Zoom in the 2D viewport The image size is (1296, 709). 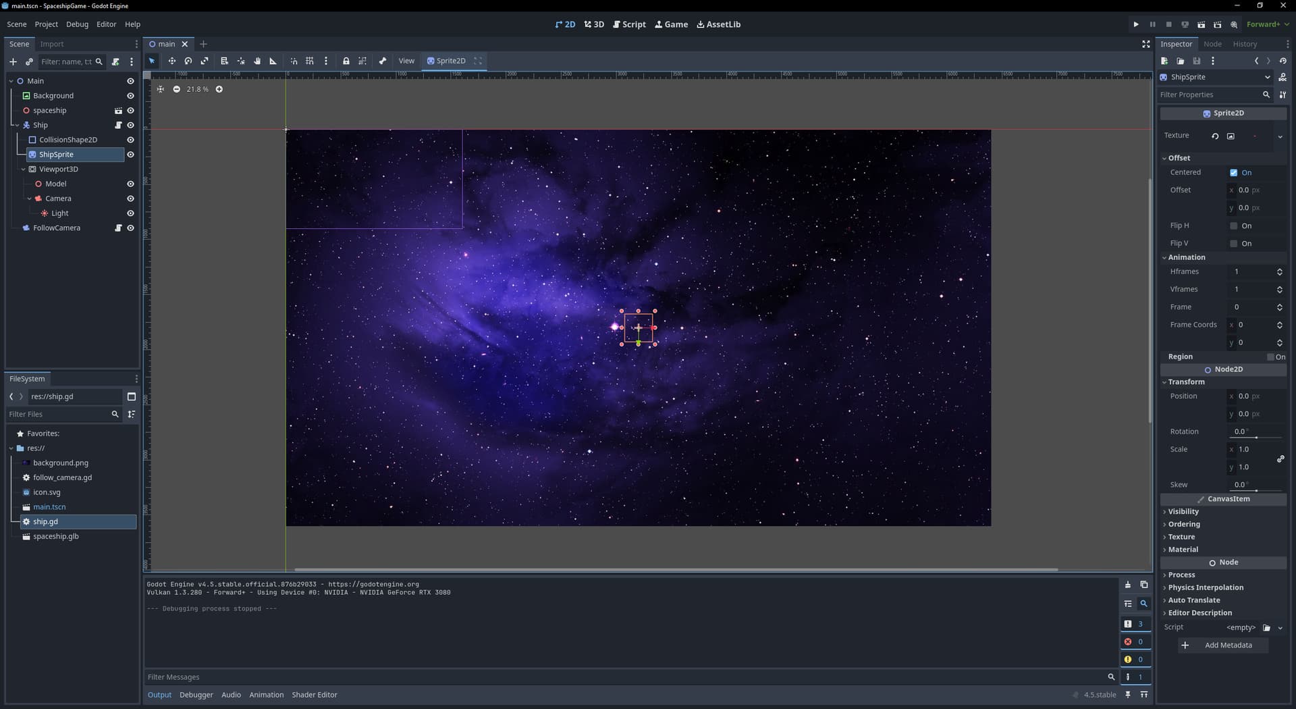[219, 89]
